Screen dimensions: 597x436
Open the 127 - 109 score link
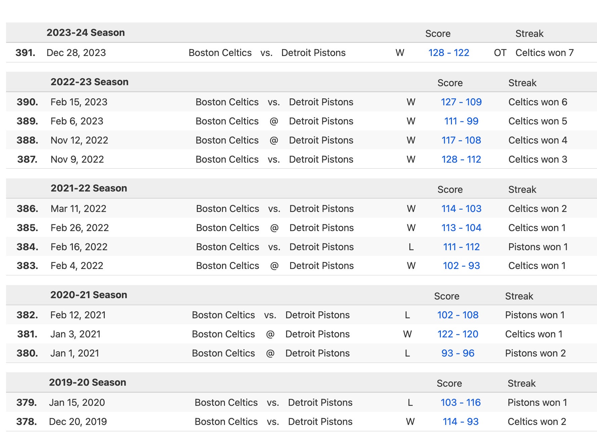461,102
